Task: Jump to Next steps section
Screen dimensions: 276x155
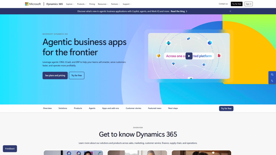Action: [x=173, y=108]
